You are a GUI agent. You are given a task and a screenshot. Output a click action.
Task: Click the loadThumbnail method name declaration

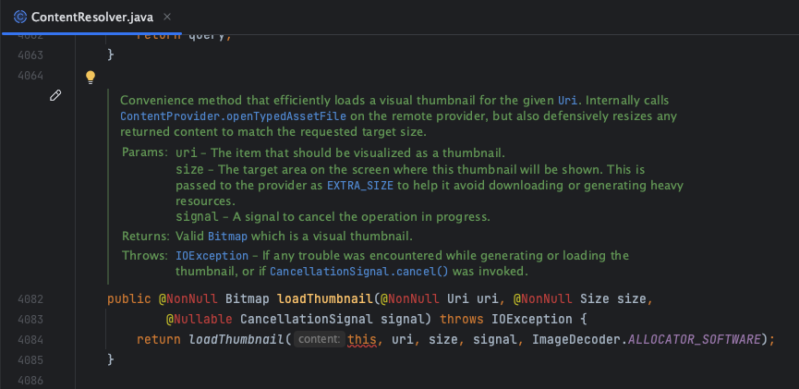point(325,298)
